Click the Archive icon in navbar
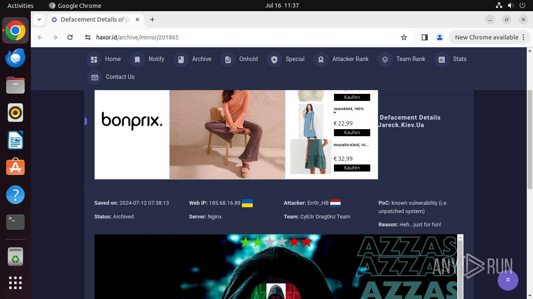 click(181, 59)
